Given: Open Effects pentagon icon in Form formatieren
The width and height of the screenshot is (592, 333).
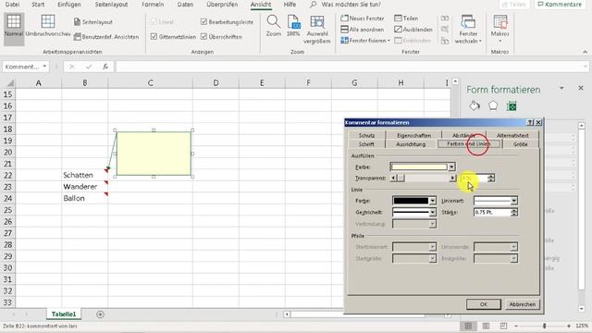Looking at the screenshot, I should tap(493, 106).
